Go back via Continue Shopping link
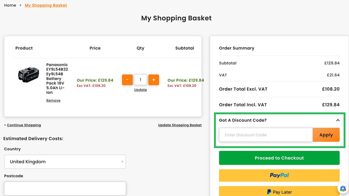349x196 pixels. pos(24,125)
